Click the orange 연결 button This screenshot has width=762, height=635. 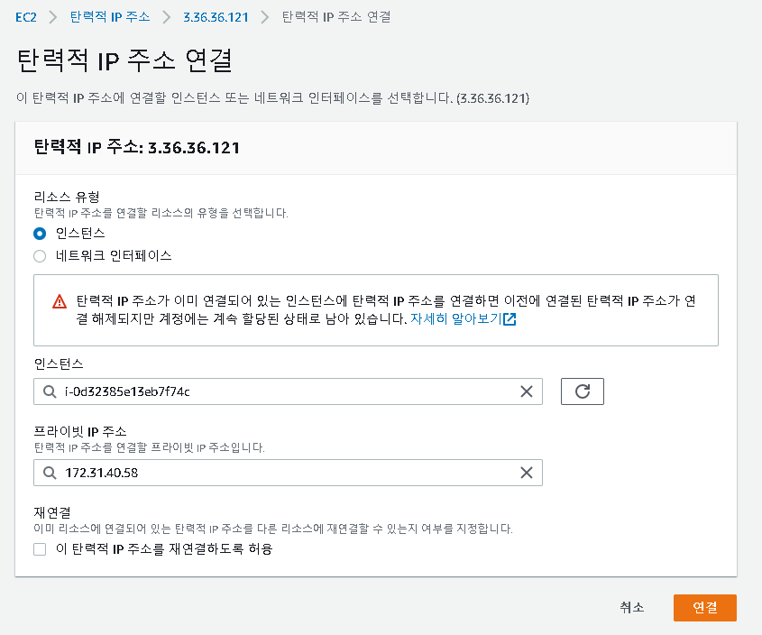[x=704, y=607]
